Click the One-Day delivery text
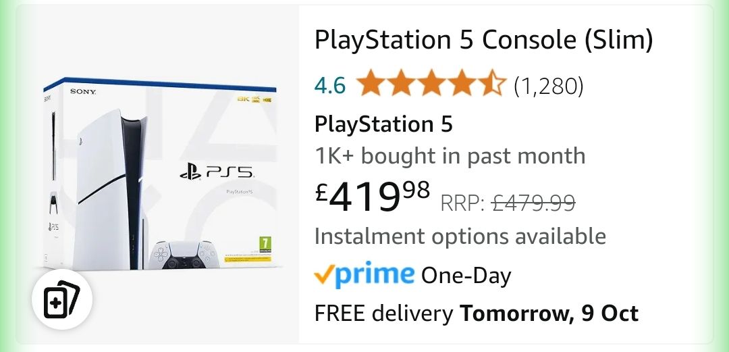The height and width of the screenshot is (352, 729). click(x=466, y=276)
